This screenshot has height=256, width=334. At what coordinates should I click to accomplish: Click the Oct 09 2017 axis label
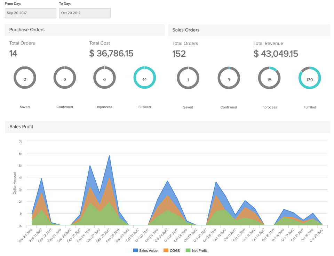pyautogui.click(x=209, y=235)
